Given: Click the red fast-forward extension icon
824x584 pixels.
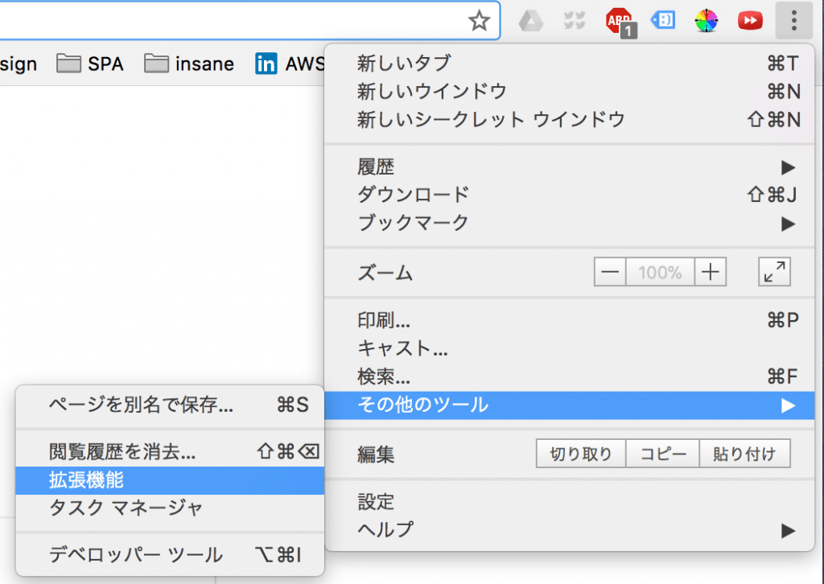Looking at the screenshot, I should (x=750, y=21).
